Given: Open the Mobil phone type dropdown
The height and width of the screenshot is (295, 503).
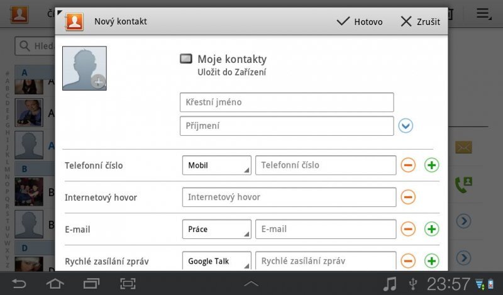Looking at the screenshot, I should pos(216,165).
